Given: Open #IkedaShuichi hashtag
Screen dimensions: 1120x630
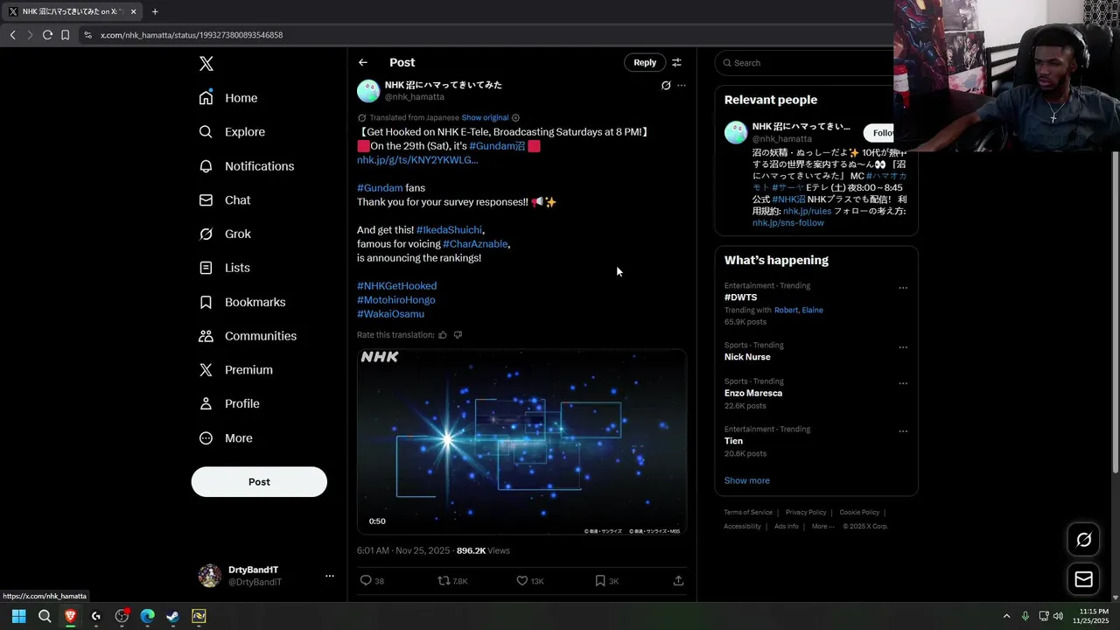Looking at the screenshot, I should click(x=449, y=230).
